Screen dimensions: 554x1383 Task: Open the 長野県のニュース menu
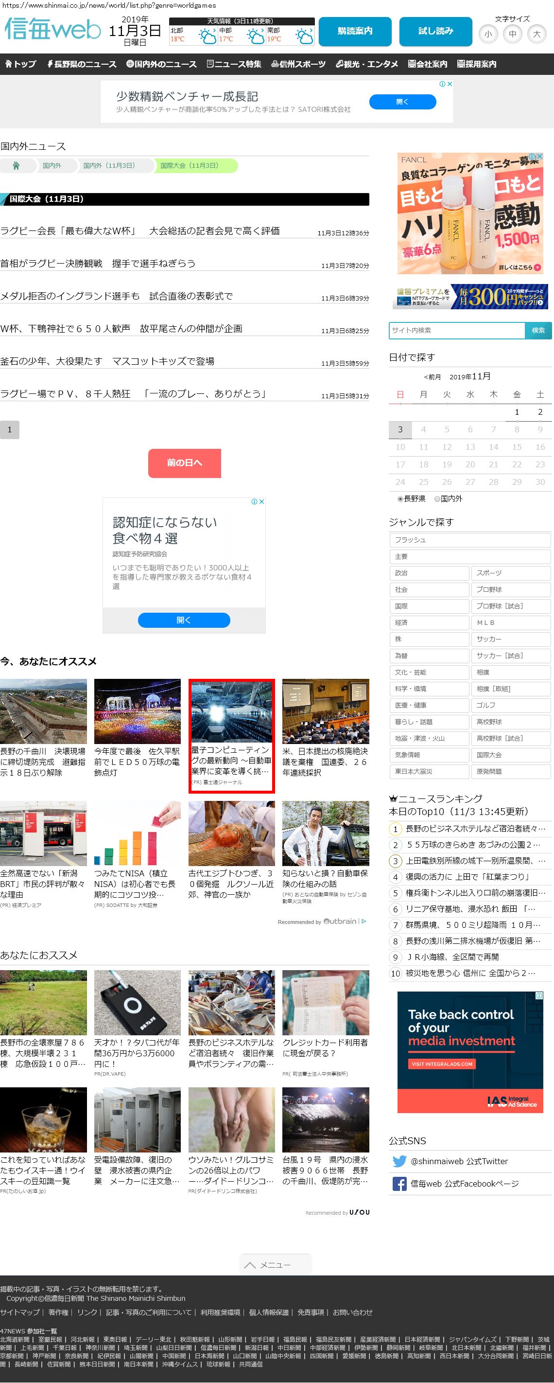[x=82, y=64]
